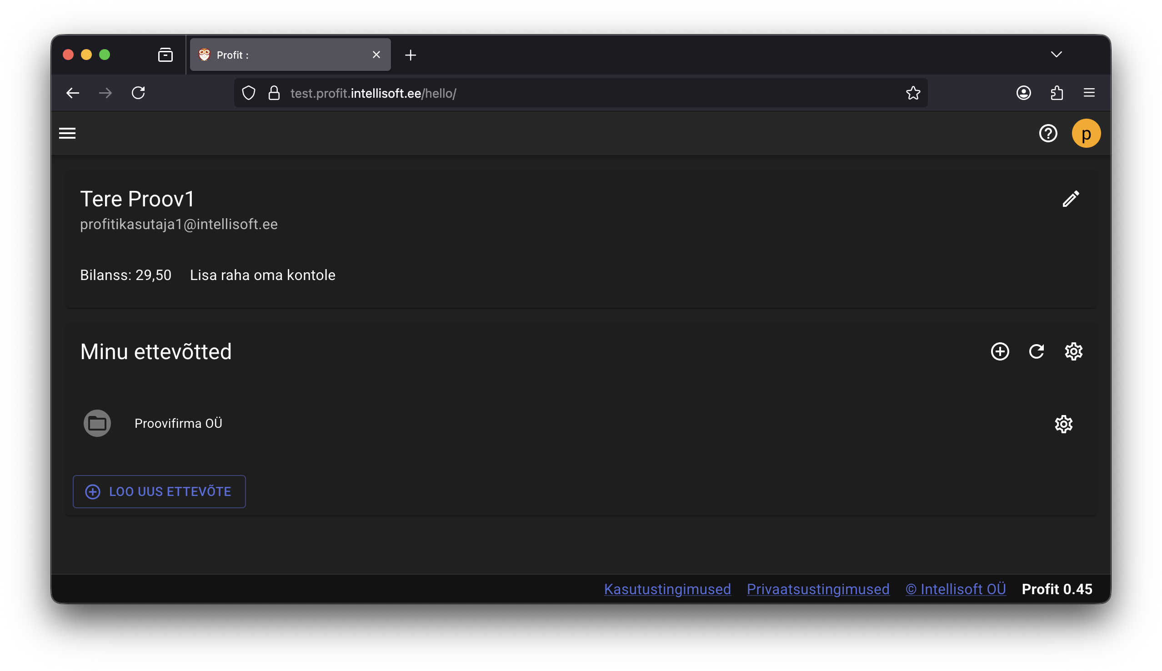
Task: Expand the browser tab list chevron
Action: (1056, 55)
